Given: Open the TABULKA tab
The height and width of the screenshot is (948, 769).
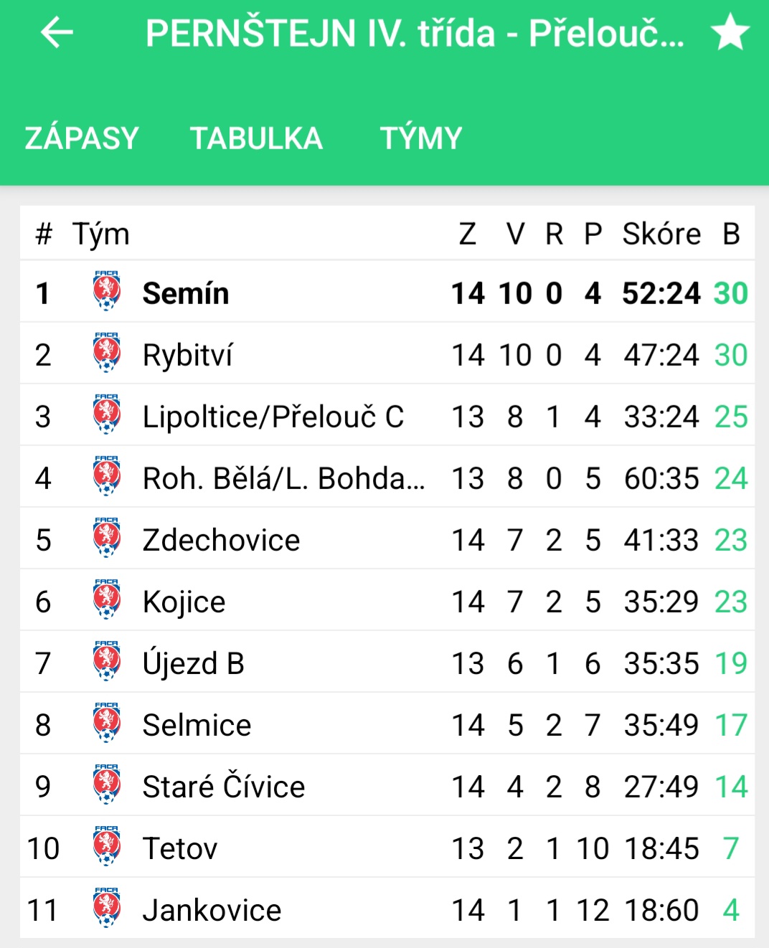Looking at the screenshot, I should 256,138.
